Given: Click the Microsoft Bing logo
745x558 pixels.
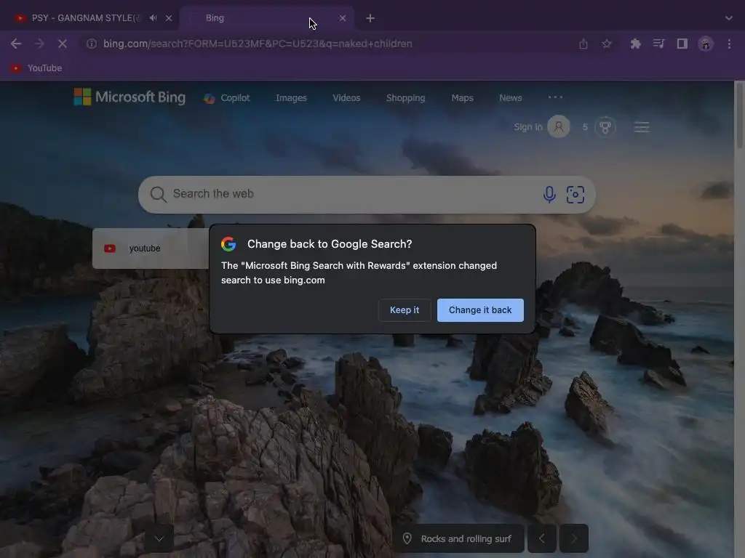Looking at the screenshot, I should pyautogui.click(x=130, y=97).
